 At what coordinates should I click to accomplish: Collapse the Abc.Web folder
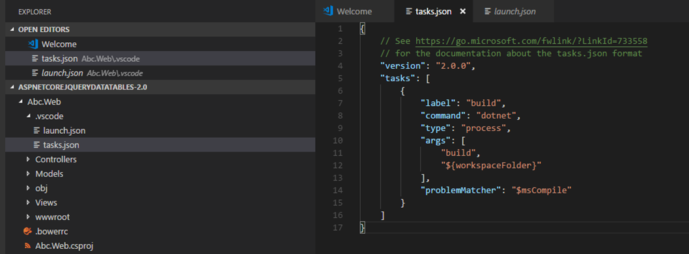pos(21,102)
